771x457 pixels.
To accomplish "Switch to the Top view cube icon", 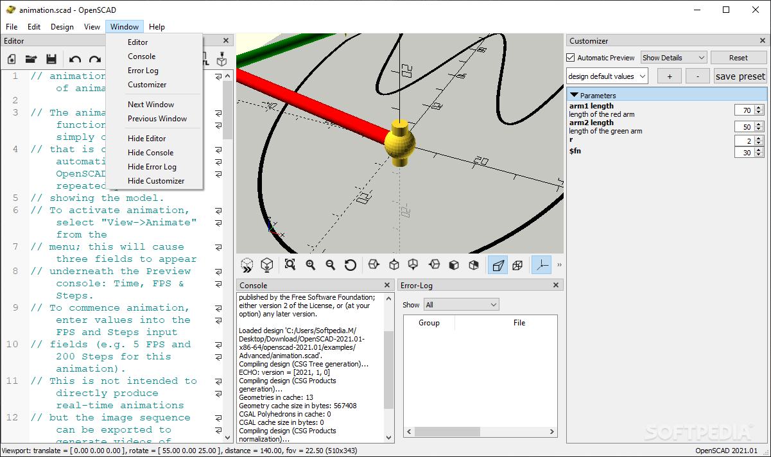I will tap(394, 264).
